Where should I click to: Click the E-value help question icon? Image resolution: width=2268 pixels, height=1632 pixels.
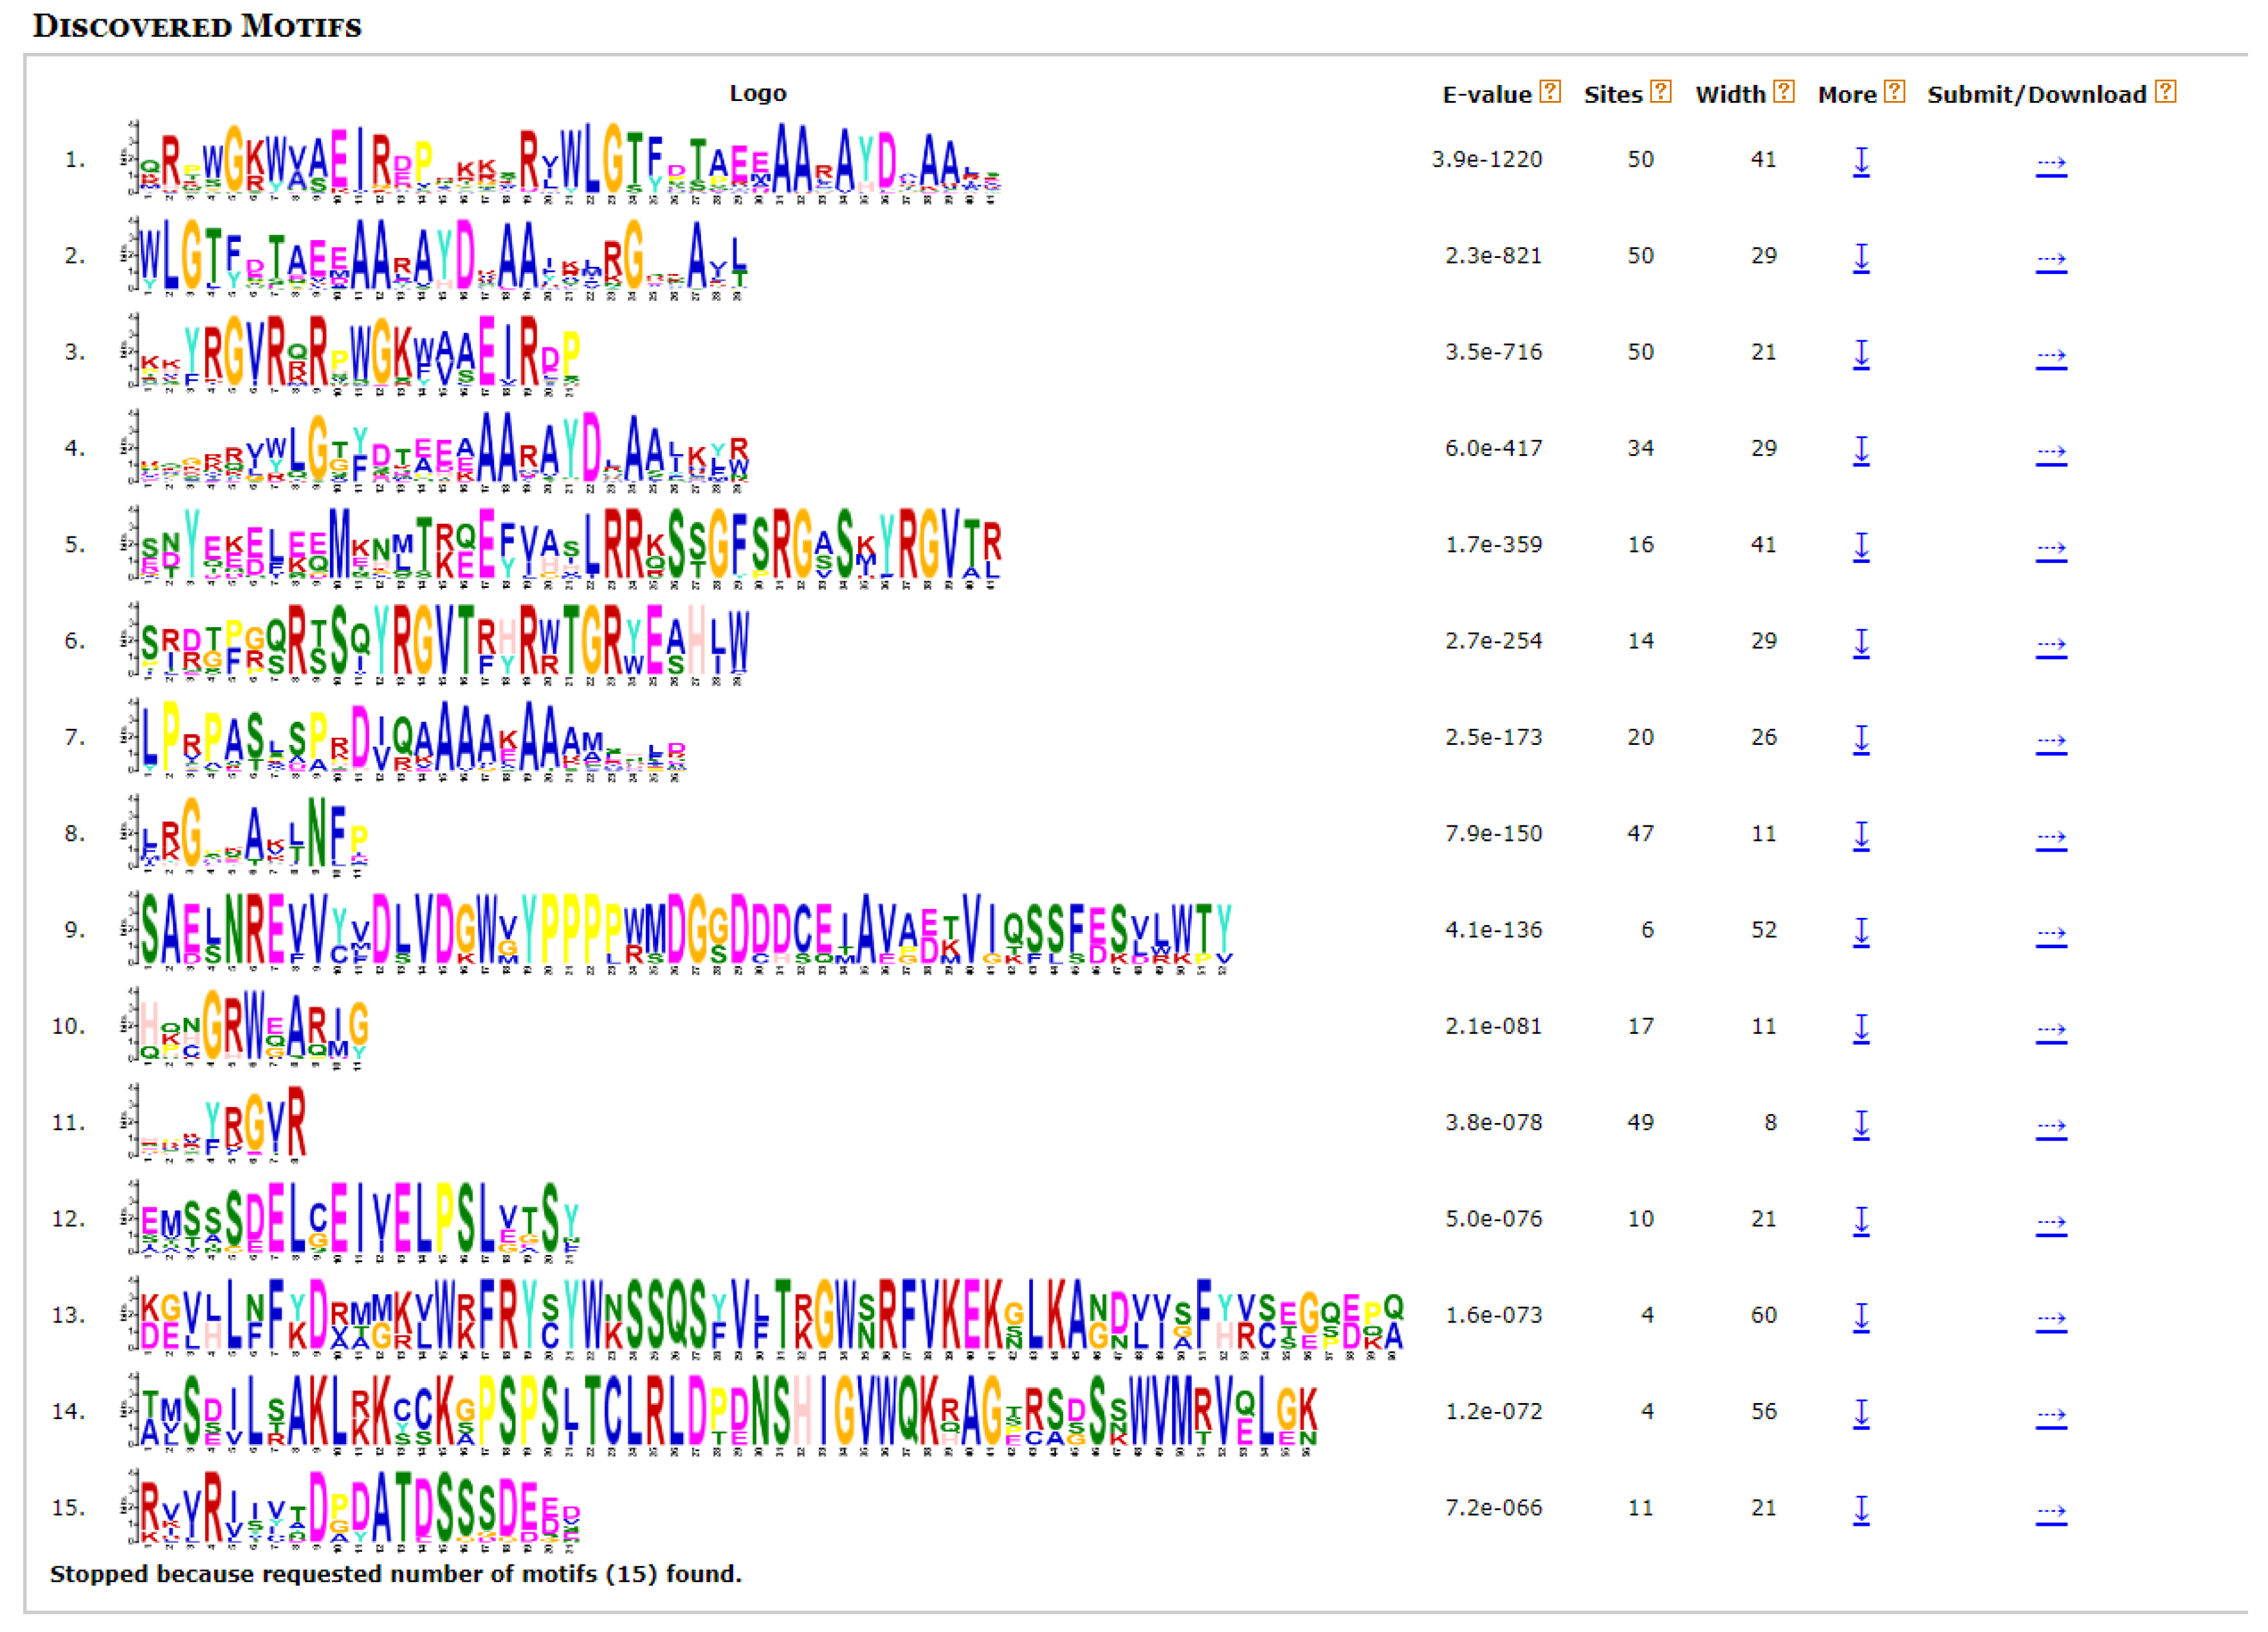tap(1550, 92)
